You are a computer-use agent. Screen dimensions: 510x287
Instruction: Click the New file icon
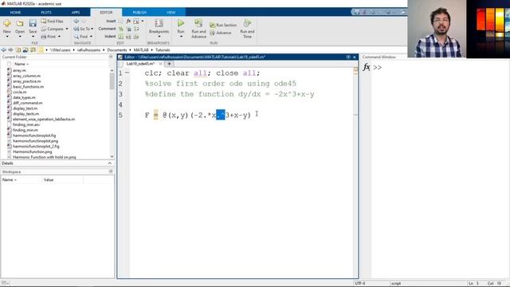(7, 23)
